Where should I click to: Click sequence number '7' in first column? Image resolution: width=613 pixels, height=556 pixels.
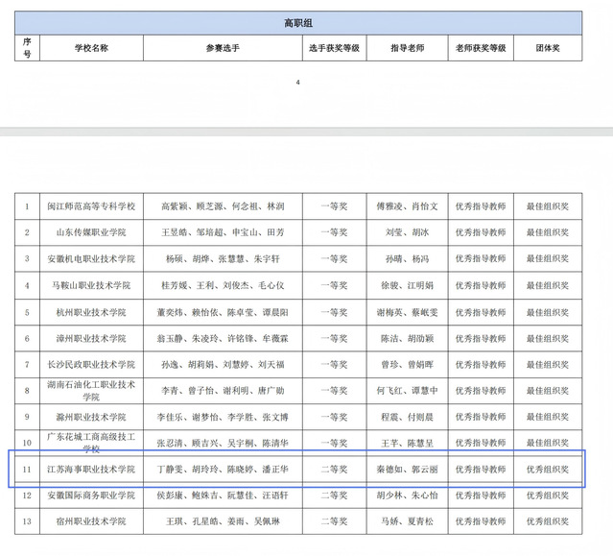point(27,365)
